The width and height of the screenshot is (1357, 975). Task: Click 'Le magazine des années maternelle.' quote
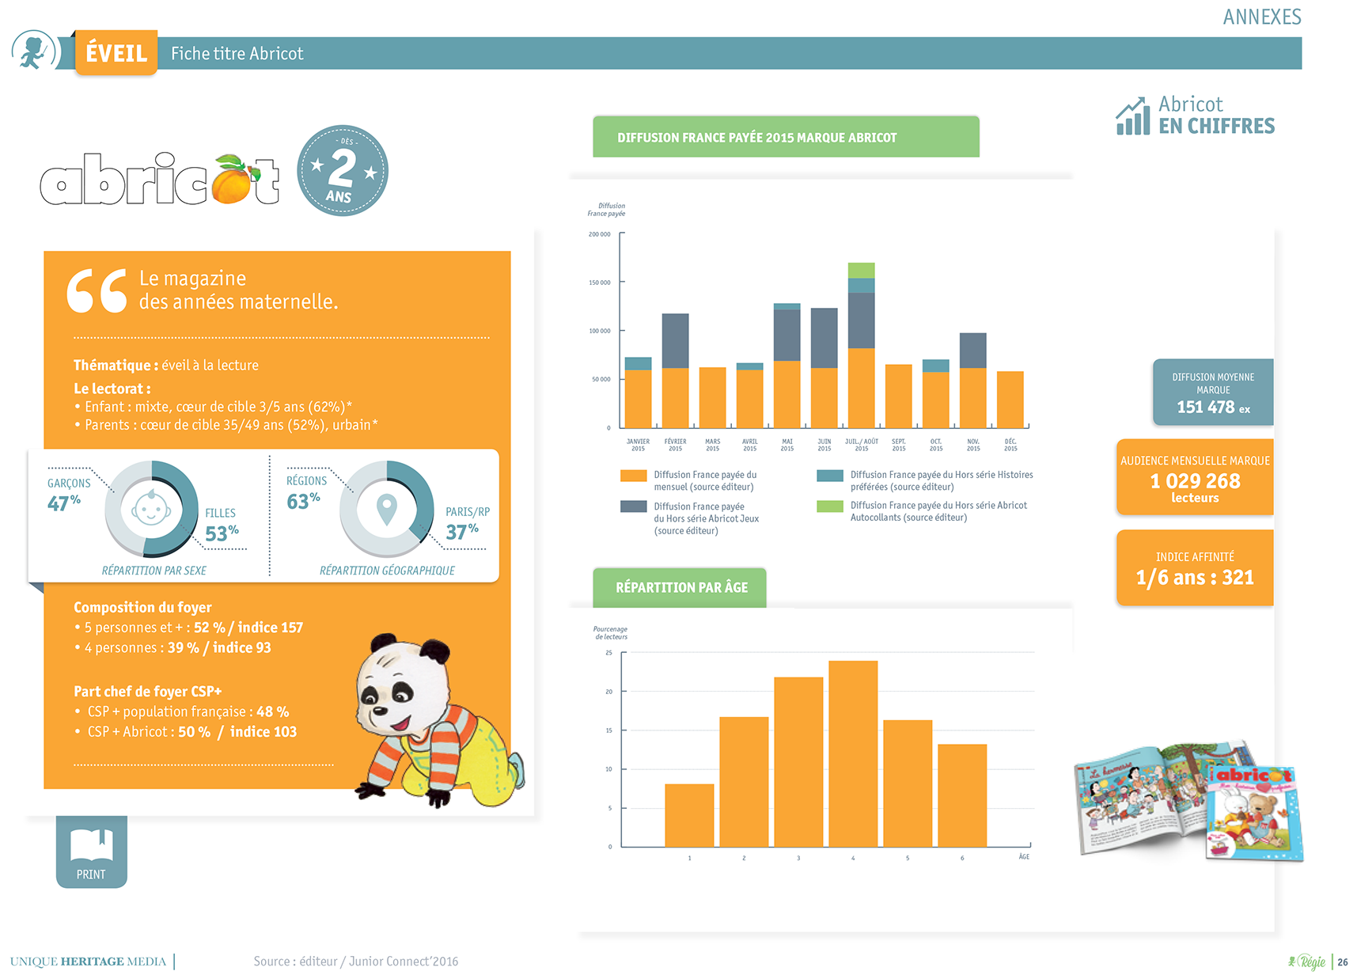[x=238, y=290]
